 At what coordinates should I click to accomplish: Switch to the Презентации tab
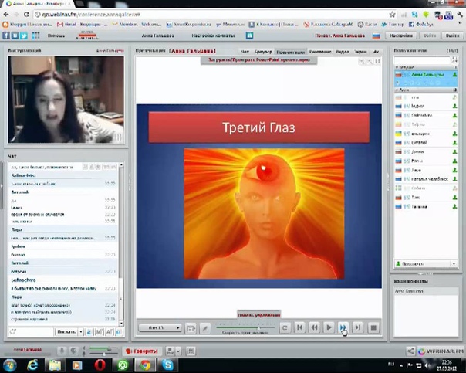pyautogui.click(x=291, y=52)
